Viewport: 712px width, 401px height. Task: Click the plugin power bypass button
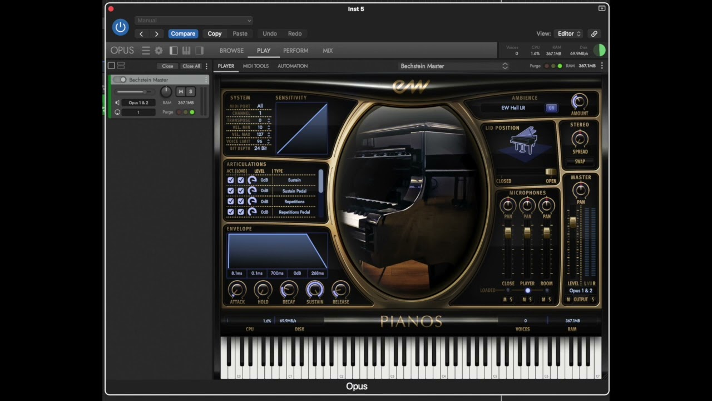[120, 27]
